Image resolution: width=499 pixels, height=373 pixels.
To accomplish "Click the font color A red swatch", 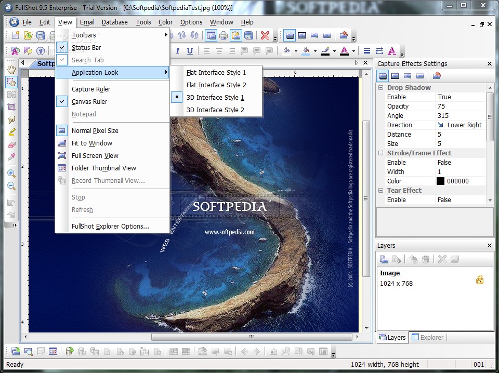I will pos(344,51).
